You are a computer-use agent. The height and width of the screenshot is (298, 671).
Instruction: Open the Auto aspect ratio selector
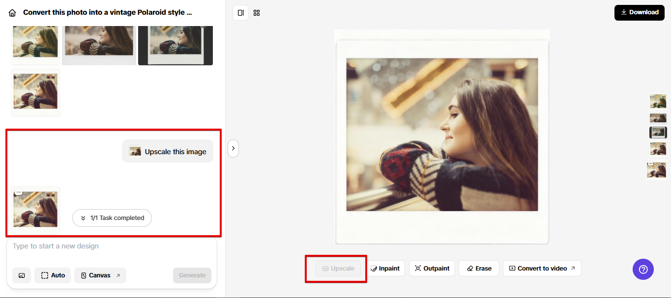(52, 275)
